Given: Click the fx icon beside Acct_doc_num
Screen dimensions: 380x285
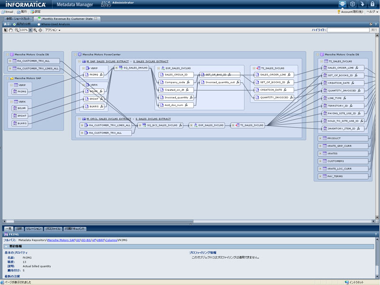Looking at the screenshot, I should coord(186,105).
